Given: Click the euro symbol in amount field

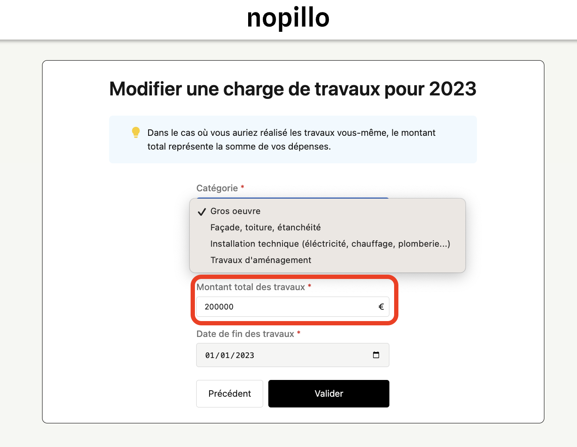Looking at the screenshot, I should tap(381, 307).
